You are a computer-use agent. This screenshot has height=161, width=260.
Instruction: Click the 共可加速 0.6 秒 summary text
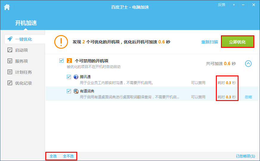click(221, 64)
